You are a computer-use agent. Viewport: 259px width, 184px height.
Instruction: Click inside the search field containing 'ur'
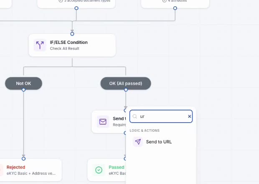click(x=161, y=116)
